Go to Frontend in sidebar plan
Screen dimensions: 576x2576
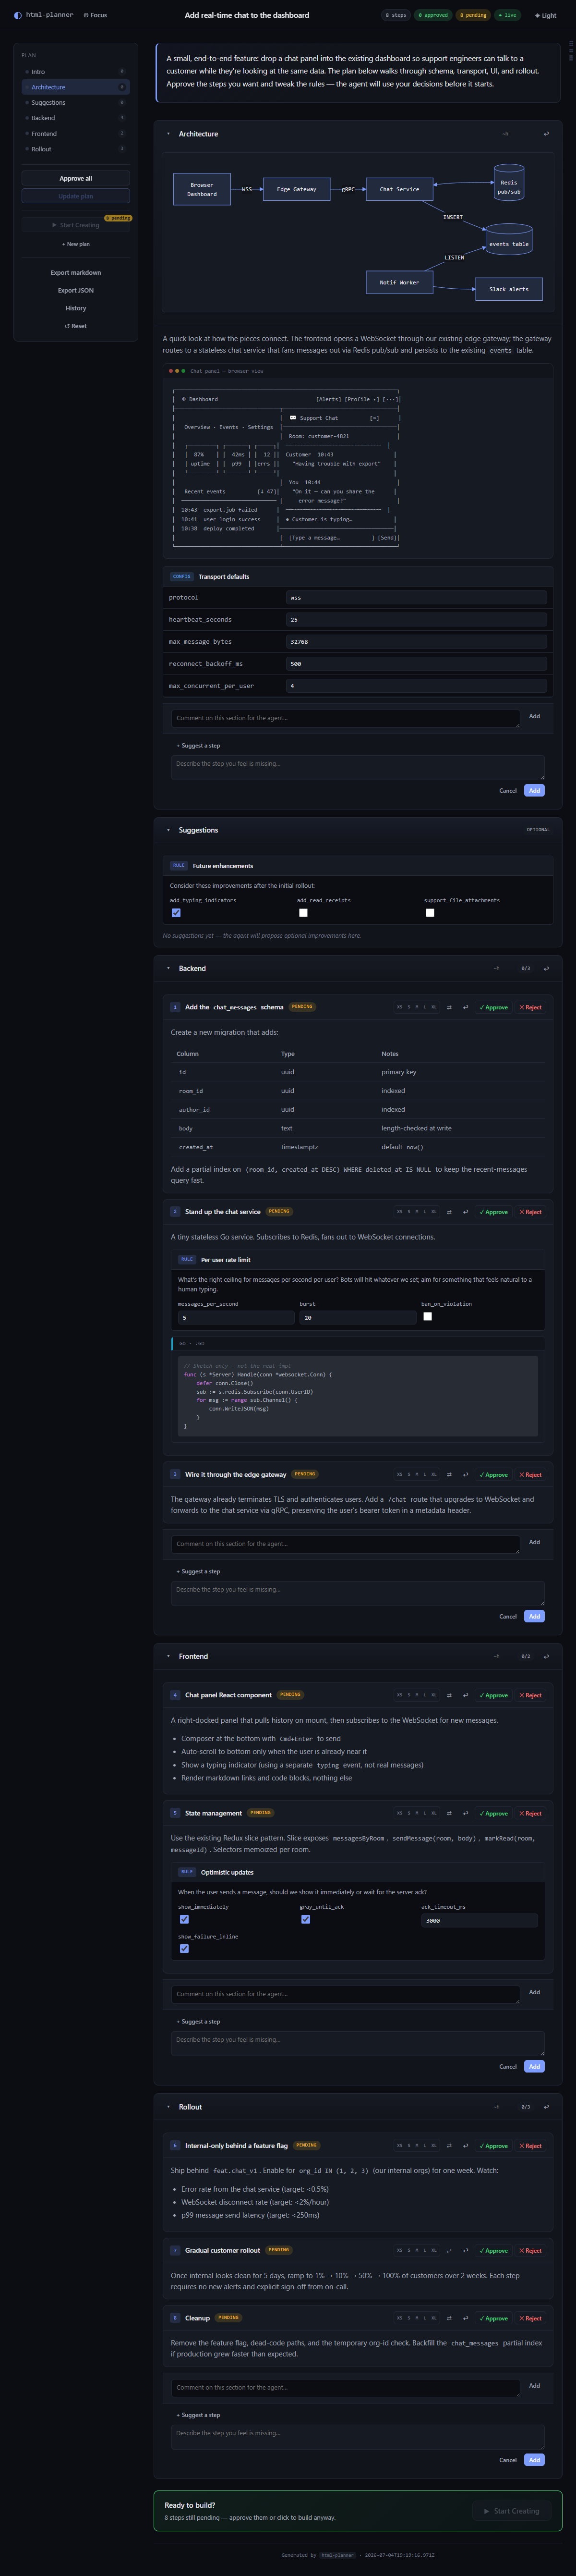(x=76, y=134)
